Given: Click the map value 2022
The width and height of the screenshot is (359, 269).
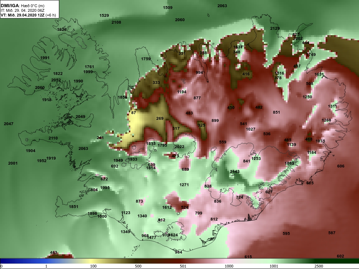Looking at the screenshot, I should click(179, 147).
